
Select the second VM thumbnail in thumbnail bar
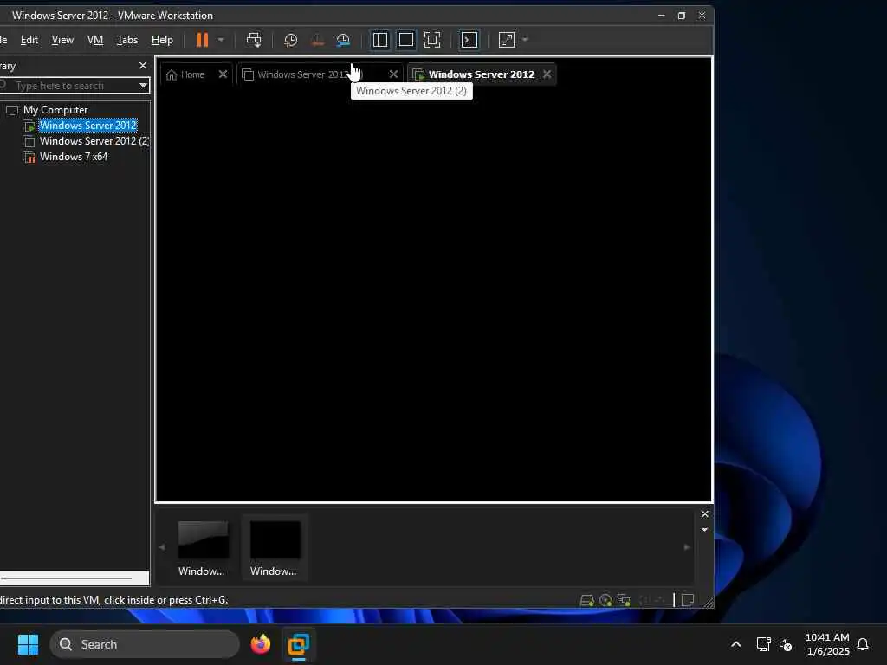pyautogui.click(x=275, y=547)
